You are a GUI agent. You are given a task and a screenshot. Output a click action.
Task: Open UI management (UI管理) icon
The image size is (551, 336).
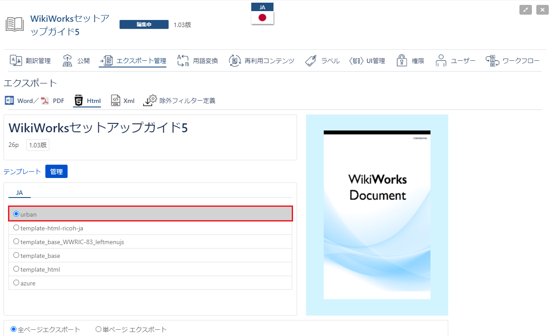click(x=356, y=61)
